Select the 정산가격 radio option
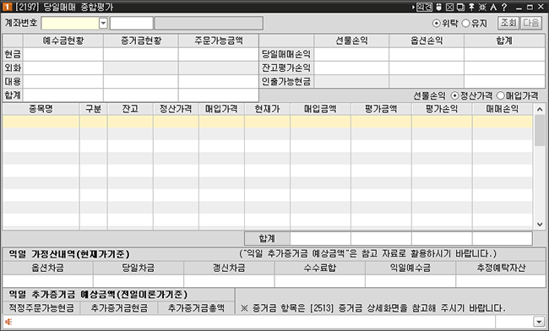Screen dimensions: 549x331 [x=454, y=95]
